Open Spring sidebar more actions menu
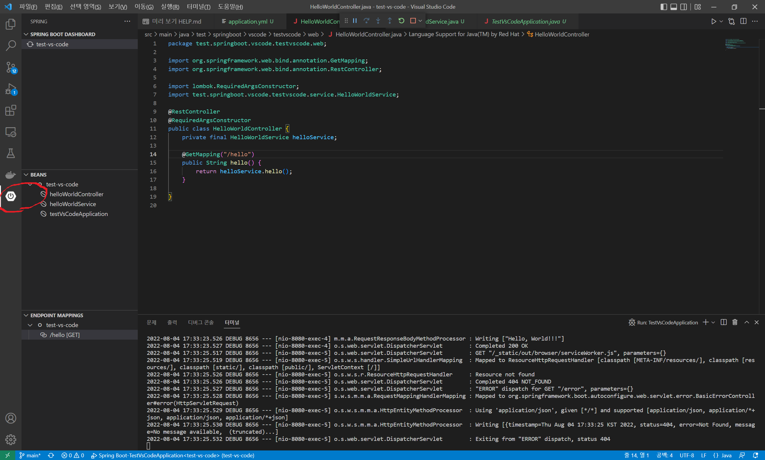765x460 pixels. (x=127, y=21)
